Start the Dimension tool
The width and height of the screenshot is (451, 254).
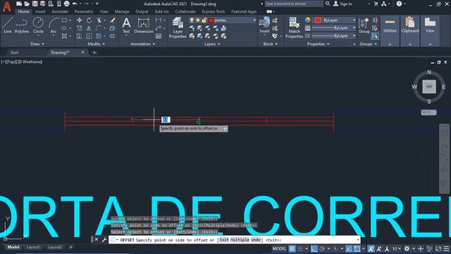tap(144, 25)
